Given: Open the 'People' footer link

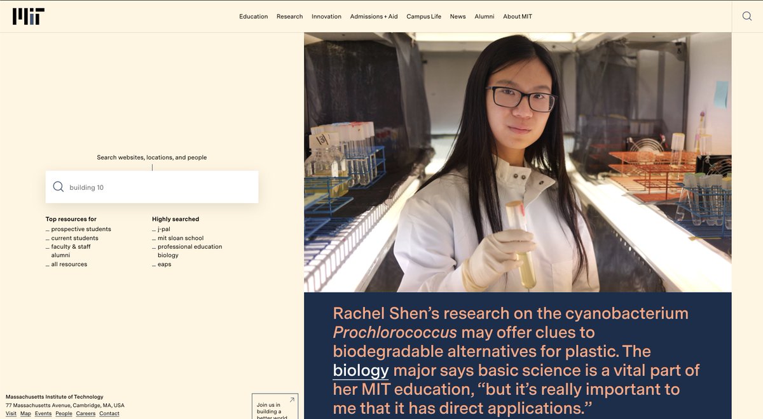Looking at the screenshot, I should tap(64, 413).
